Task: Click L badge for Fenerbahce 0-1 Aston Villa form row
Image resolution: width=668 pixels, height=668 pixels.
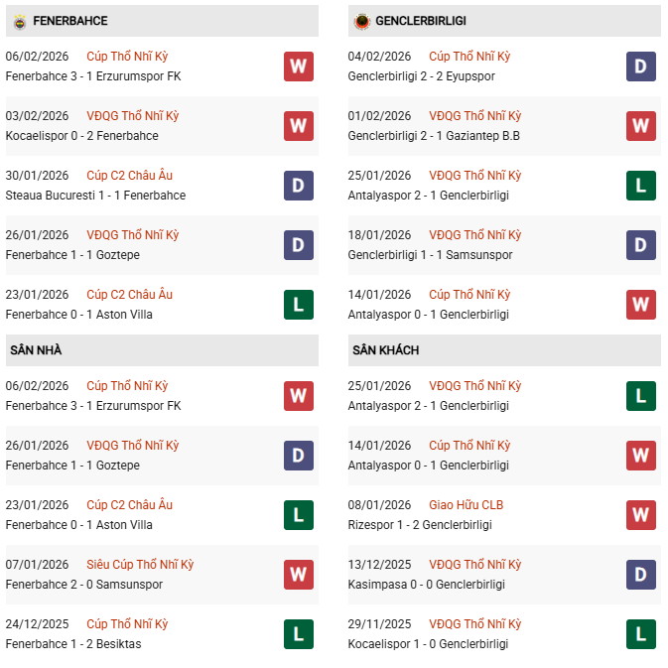Action: (x=298, y=305)
